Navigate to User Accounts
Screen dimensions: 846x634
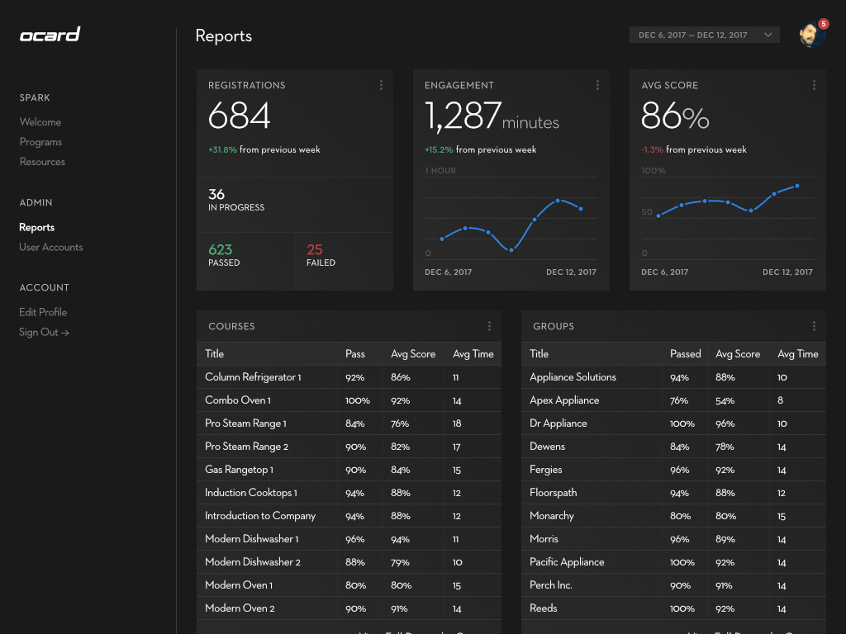point(51,247)
